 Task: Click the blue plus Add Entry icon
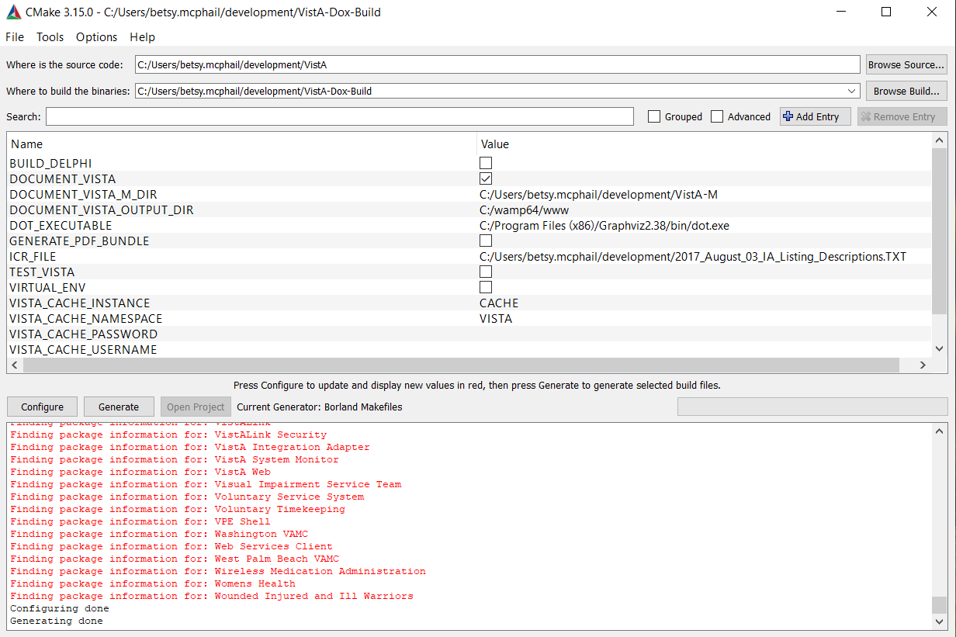click(x=788, y=116)
